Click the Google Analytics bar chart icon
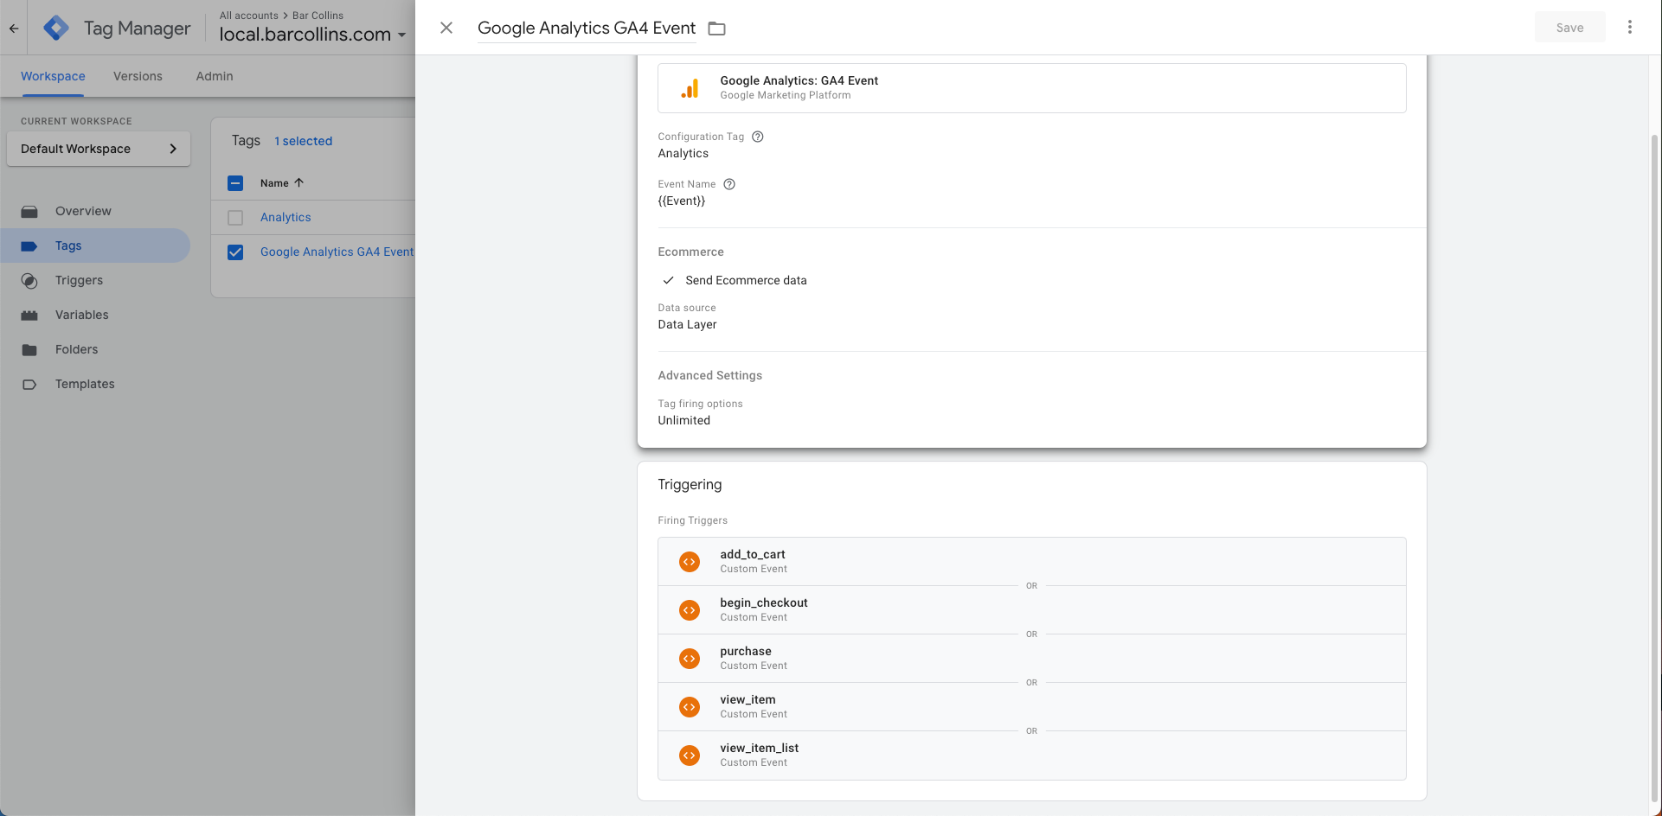 pos(690,88)
